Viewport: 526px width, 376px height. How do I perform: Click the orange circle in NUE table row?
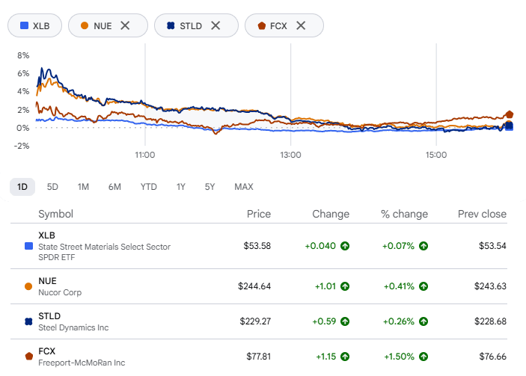(x=28, y=286)
